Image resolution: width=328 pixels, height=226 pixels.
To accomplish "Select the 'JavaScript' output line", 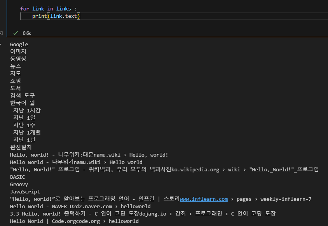I will point(25,191).
